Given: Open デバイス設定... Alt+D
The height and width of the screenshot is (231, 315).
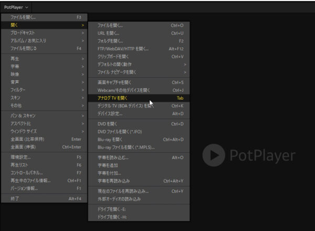Looking at the screenshot, I should click(x=139, y=114).
